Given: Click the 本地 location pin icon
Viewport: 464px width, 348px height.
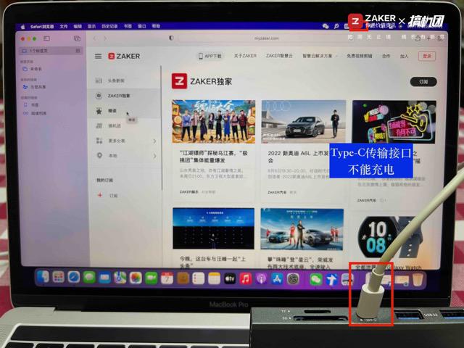Looking at the screenshot, I should tap(99, 155).
